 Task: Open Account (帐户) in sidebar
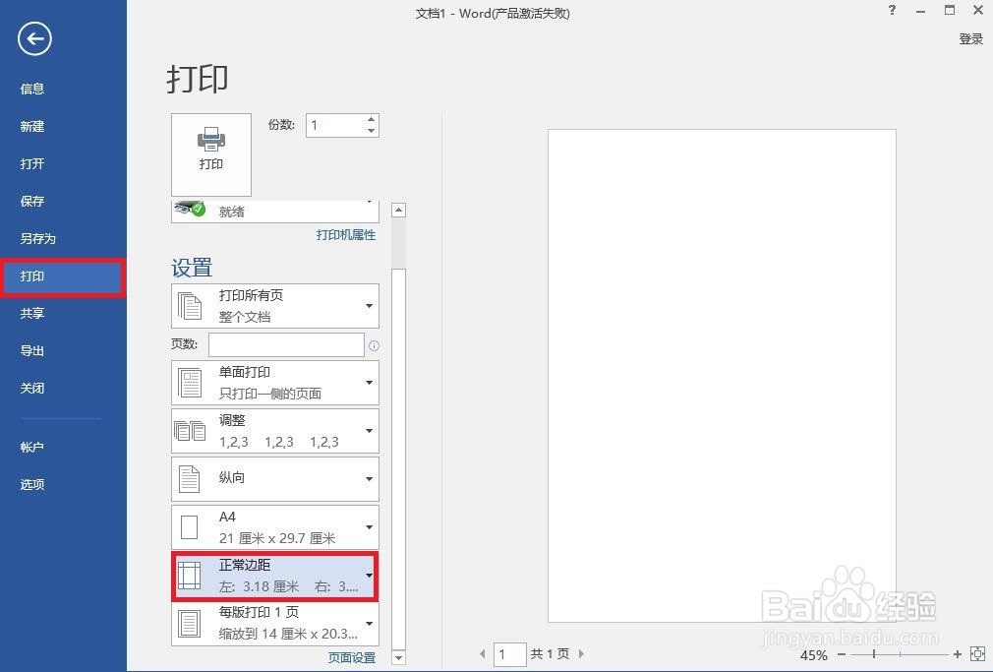coord(32,447)
